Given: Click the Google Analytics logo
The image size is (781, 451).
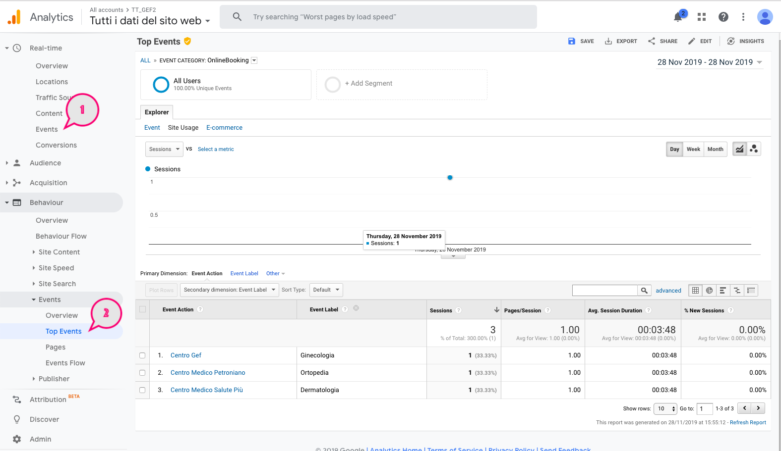Looking at the screenshot, I should (14, 17).
